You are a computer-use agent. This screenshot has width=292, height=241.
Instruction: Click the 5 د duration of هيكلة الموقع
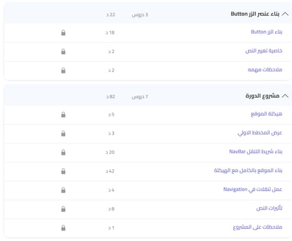tap(111, 114)
